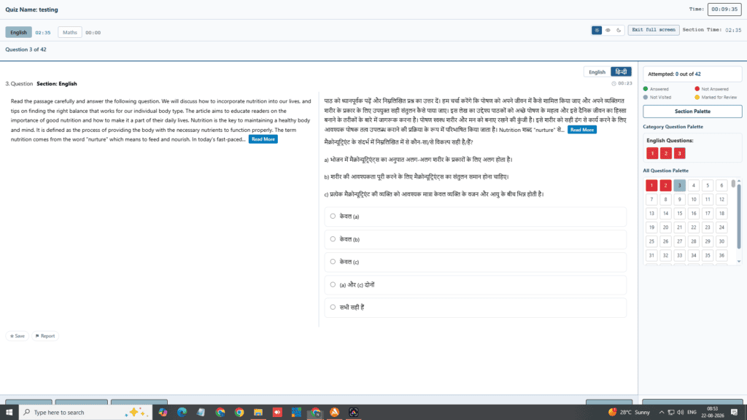
Task: Switch question language to English
Action: pyautogui.click(x=597, y=72)
